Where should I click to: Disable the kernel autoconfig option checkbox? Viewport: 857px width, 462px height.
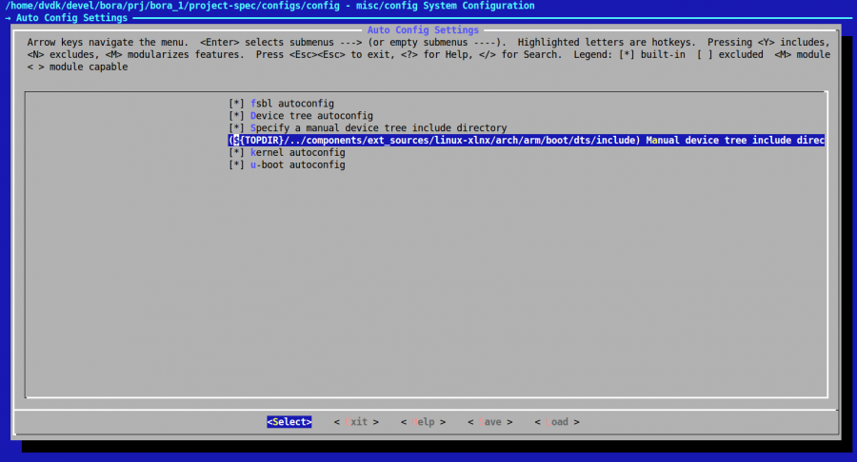(x=236, y=152)
